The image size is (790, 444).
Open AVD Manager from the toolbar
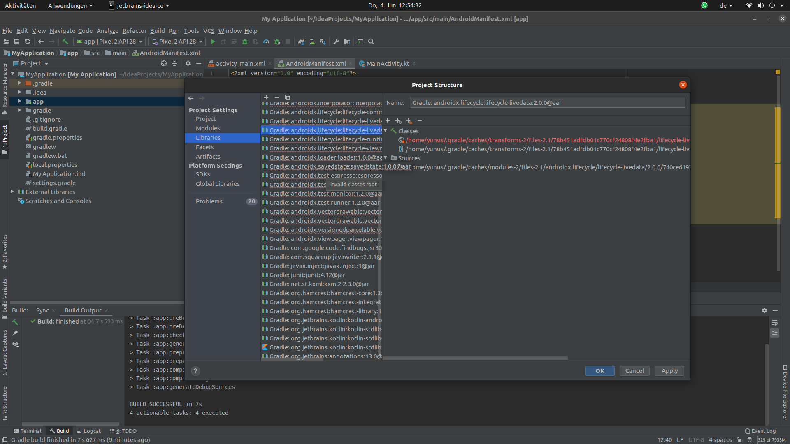coord(312,42)
